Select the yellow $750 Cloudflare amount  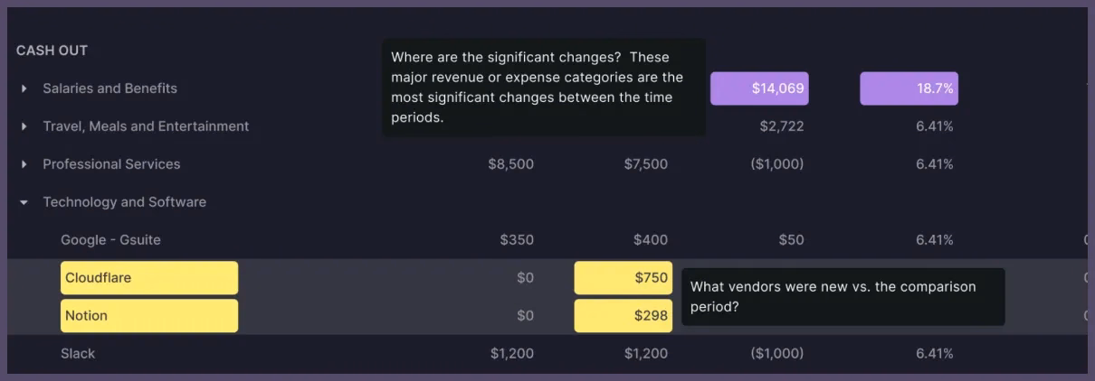(x=623, y=278)
